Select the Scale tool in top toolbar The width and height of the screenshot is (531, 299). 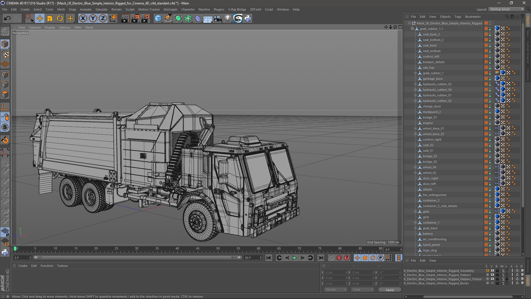tap(50, 19)
